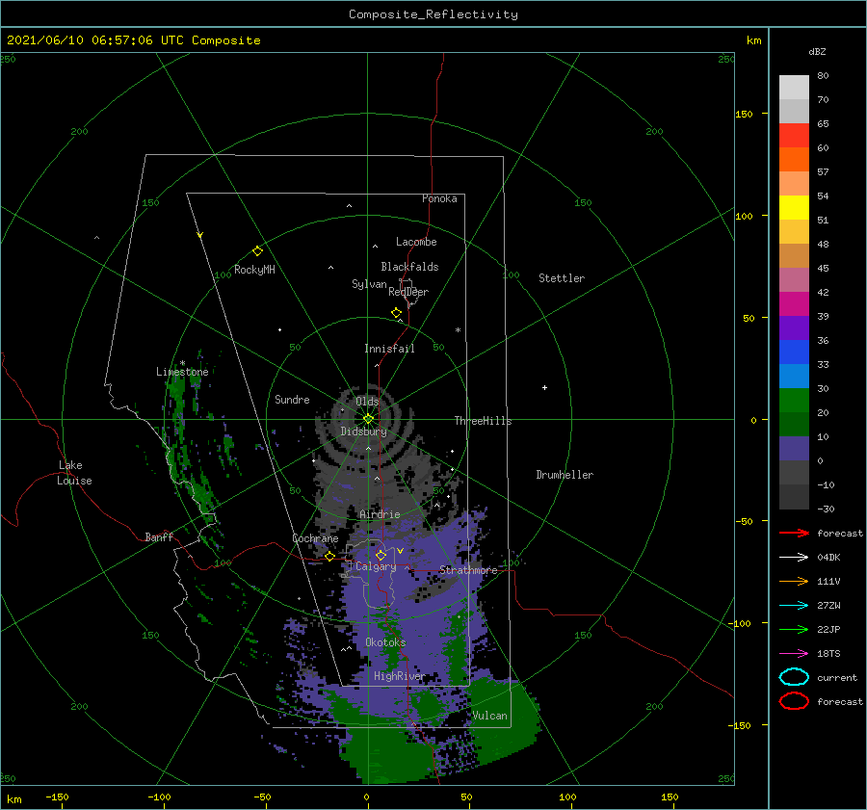Click the yellow diamond at radar center near Olds
The height and width of the screenshot is (810, 867).
click(x=368, y=419)
